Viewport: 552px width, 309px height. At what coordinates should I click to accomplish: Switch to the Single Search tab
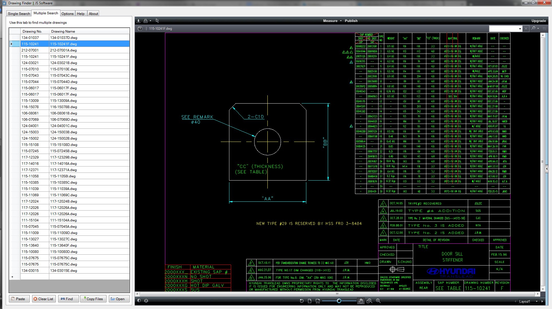click(19, 13)
